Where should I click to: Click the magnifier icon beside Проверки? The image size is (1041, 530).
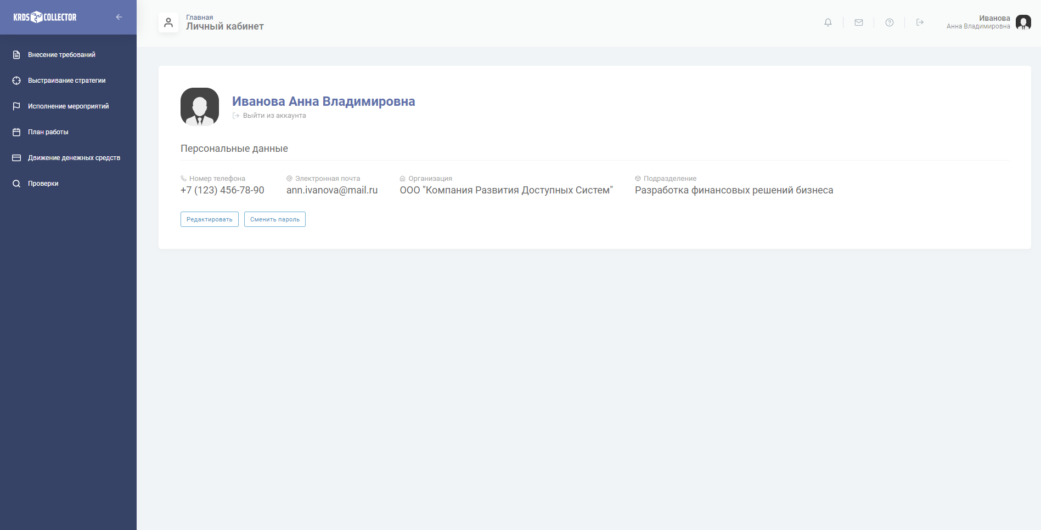click(x=16, y=184)
